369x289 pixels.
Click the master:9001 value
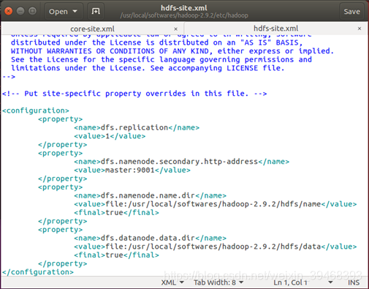[130, 170]
